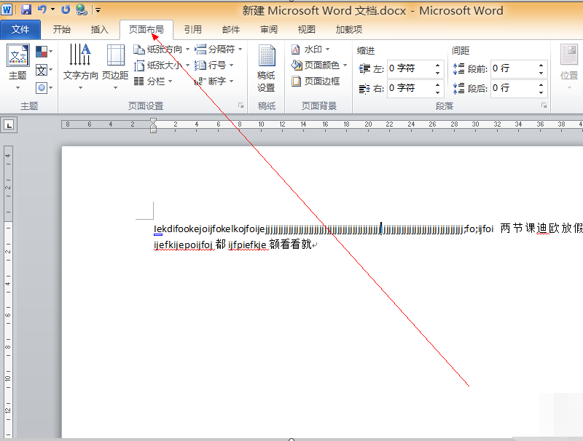Open 纸张方向 orientation menu
The width and height of the screenshot is (583, 441).
click(162, 49)
